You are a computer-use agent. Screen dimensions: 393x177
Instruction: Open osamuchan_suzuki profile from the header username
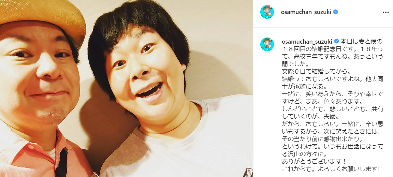306,12
